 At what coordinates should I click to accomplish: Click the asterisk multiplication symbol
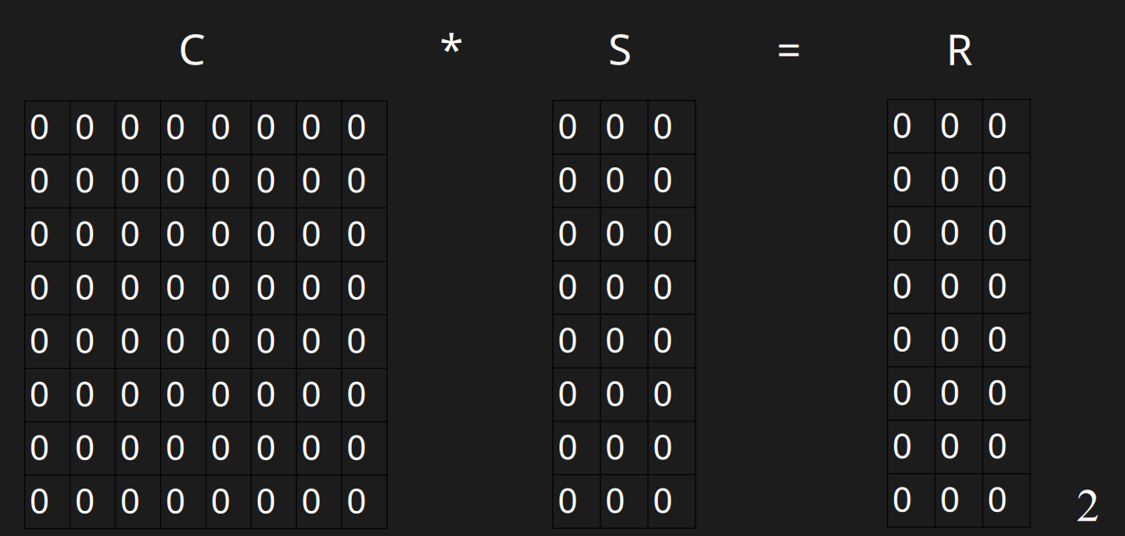pyautogui.click(x=450, y=47)
